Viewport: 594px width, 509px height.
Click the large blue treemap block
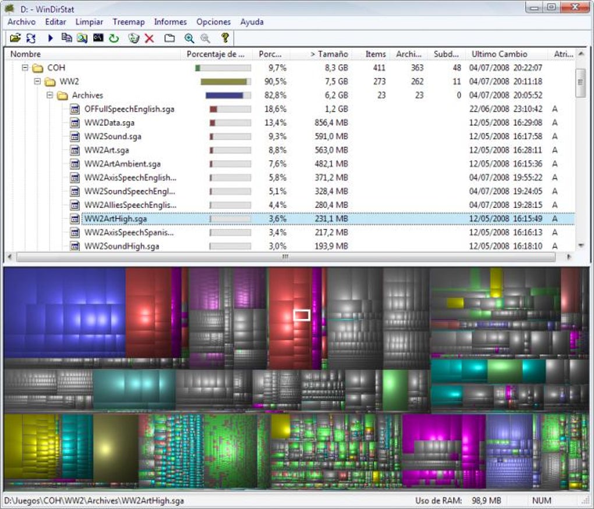[x=65, y=312]
